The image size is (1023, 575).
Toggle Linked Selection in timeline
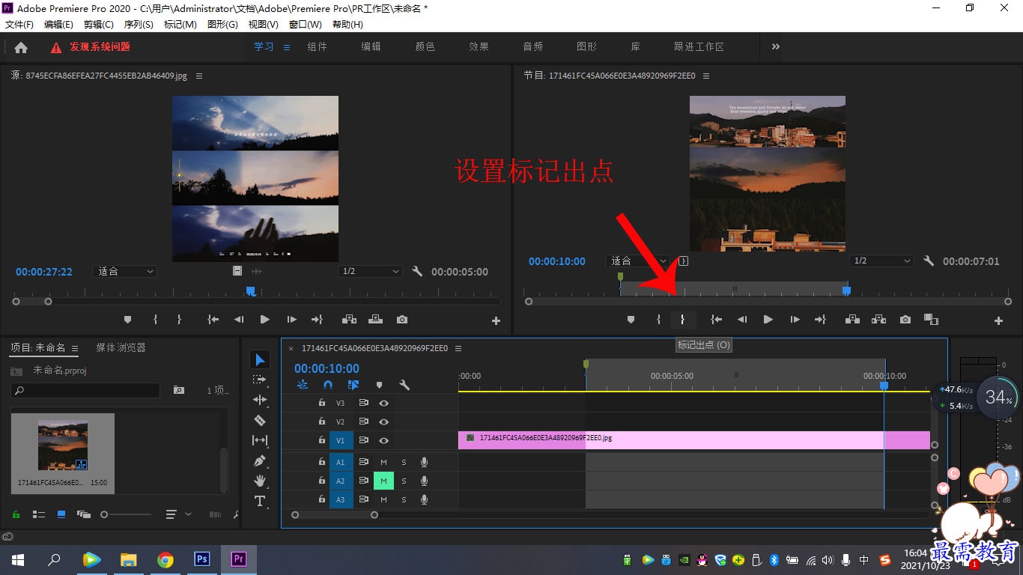353,385
